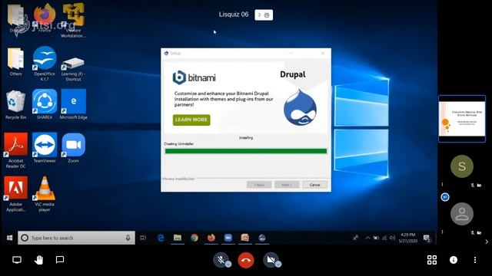Switch to the Bitnami installer taskbar icon
Viewport: 492px width, 276px height.
pos(262,238)
